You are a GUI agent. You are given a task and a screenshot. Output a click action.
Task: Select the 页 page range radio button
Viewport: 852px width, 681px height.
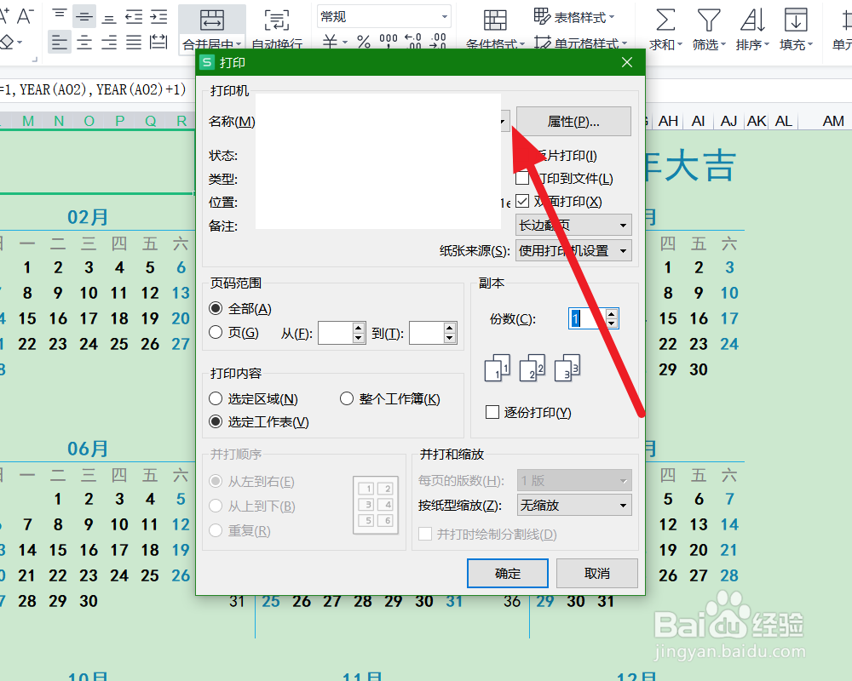(216, 330)
